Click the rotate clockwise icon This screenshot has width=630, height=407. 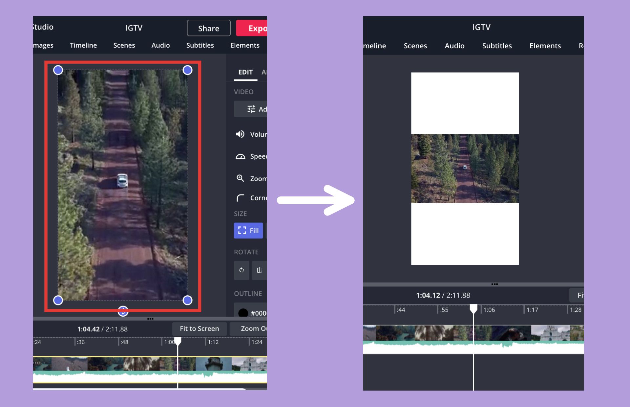pyautogui.click(x=241, y=270)
